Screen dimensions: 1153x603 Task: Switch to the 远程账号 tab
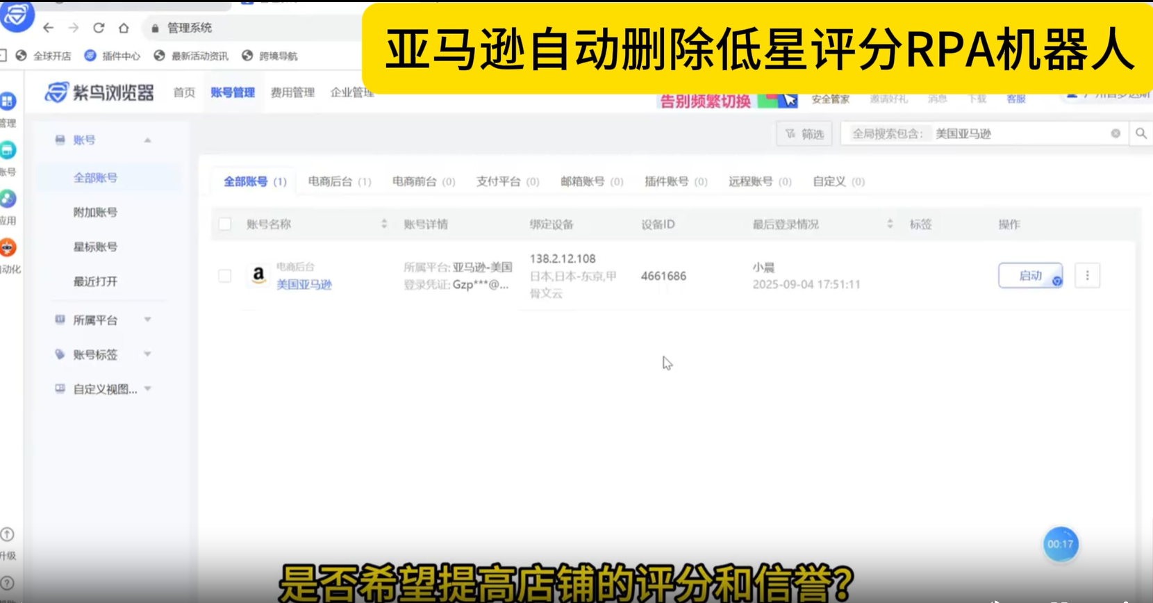point(760,181)
